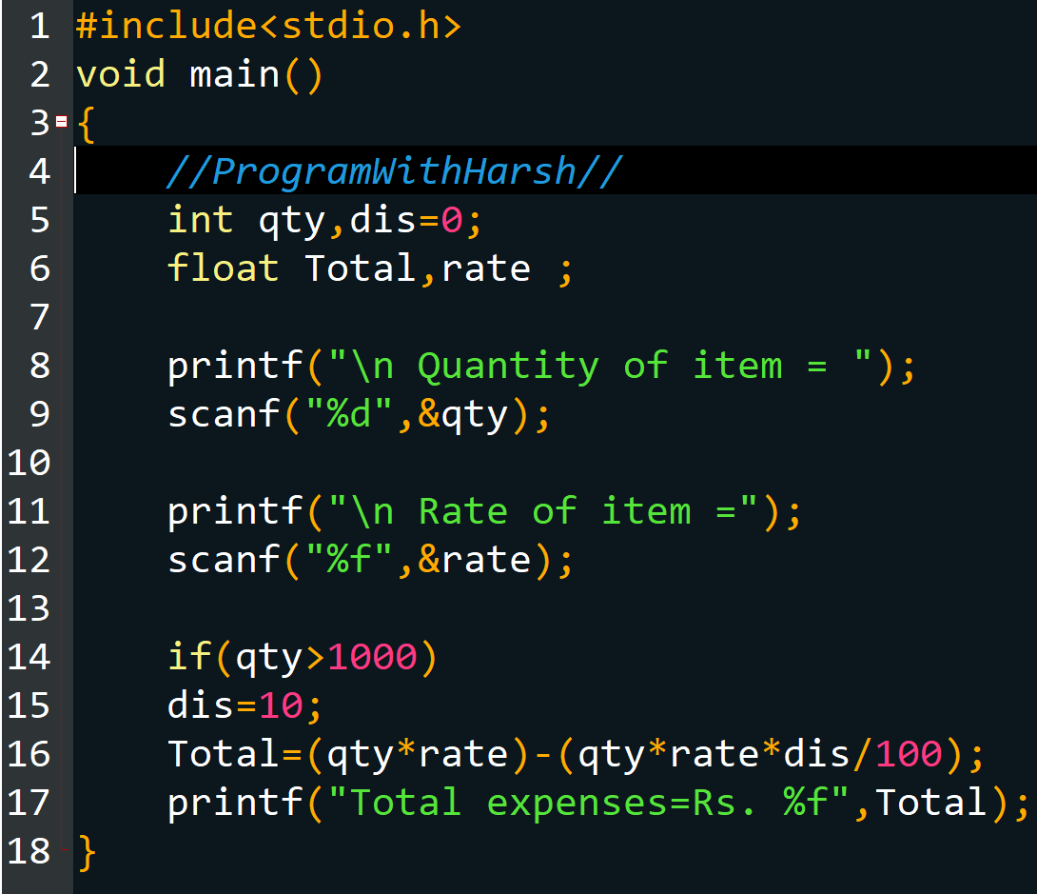Screen dimensions: 1037x894
Task: Click 'printf' on line 17
Action: coord(235,803)
